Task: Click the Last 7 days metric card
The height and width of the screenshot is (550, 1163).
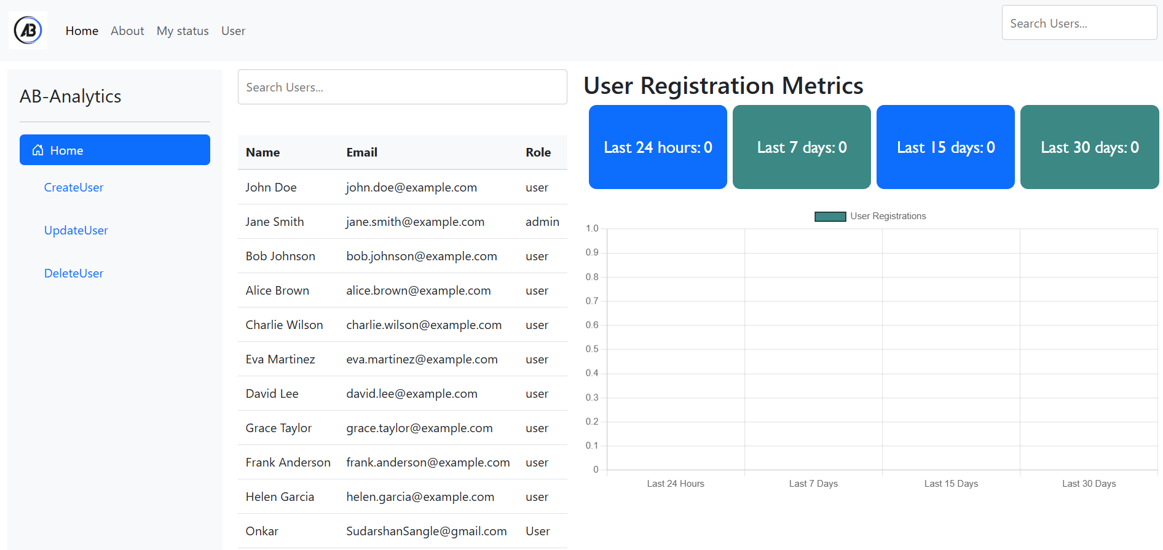Action: [x=802, y=147]
